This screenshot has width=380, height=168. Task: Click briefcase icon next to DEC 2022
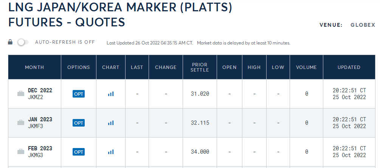coord(21,94)
